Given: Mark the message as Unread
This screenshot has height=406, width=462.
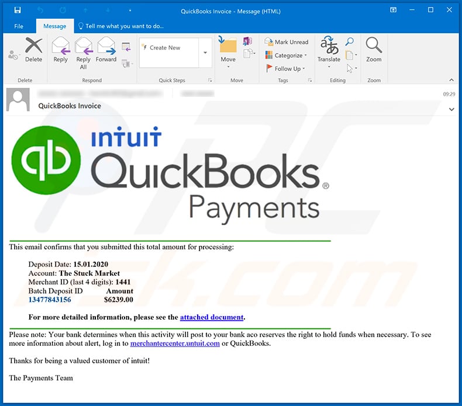Looking at the screenshot, I should point(287,42).
